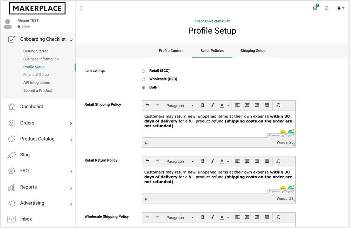Open text color dropdown in Retail Shipping Policy editor
This screenshot has height=228, width=350.
click(228, 105)
